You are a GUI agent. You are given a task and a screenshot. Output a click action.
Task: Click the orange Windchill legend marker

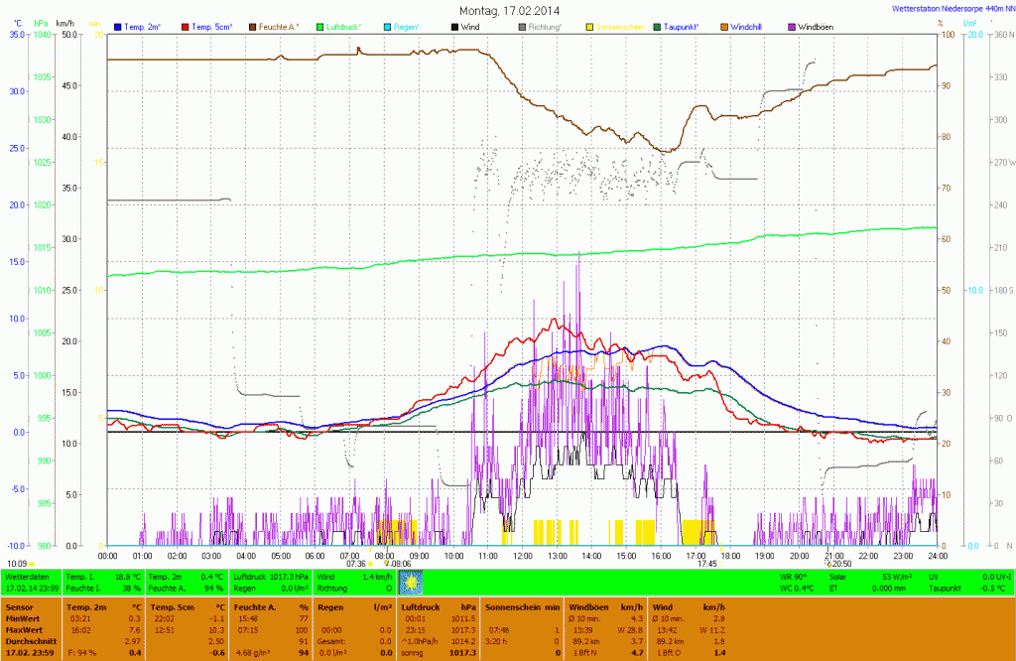[724, 26]
